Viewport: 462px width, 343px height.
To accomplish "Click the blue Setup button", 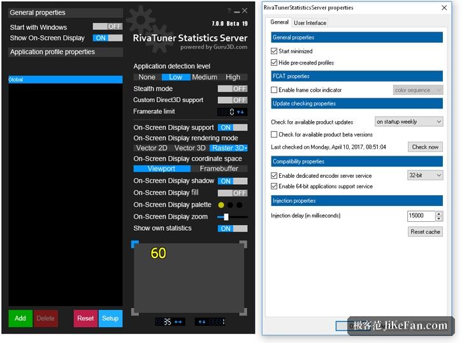I will point(110,319).
